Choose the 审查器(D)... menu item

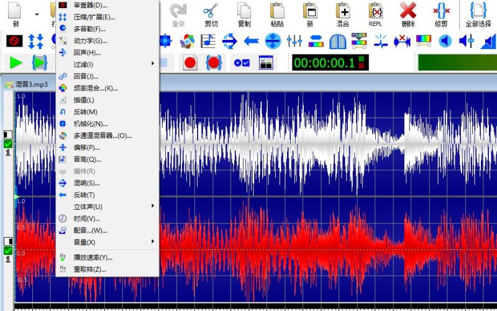pyautogui.click(x=107, y=5)
